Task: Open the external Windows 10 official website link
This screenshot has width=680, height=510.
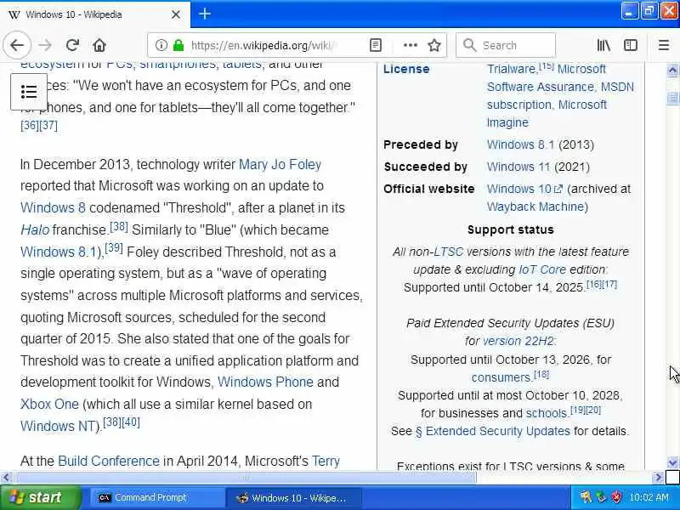Action: 524,189
